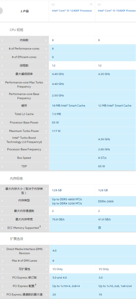Click the 8 GT/s bus speed value
This screenshot has width=136, height=299.
pyautogui.click(x=102, y=158)
